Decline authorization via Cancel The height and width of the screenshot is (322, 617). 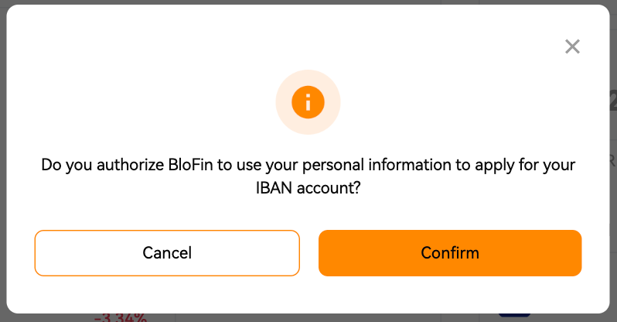tap(167, 253)
